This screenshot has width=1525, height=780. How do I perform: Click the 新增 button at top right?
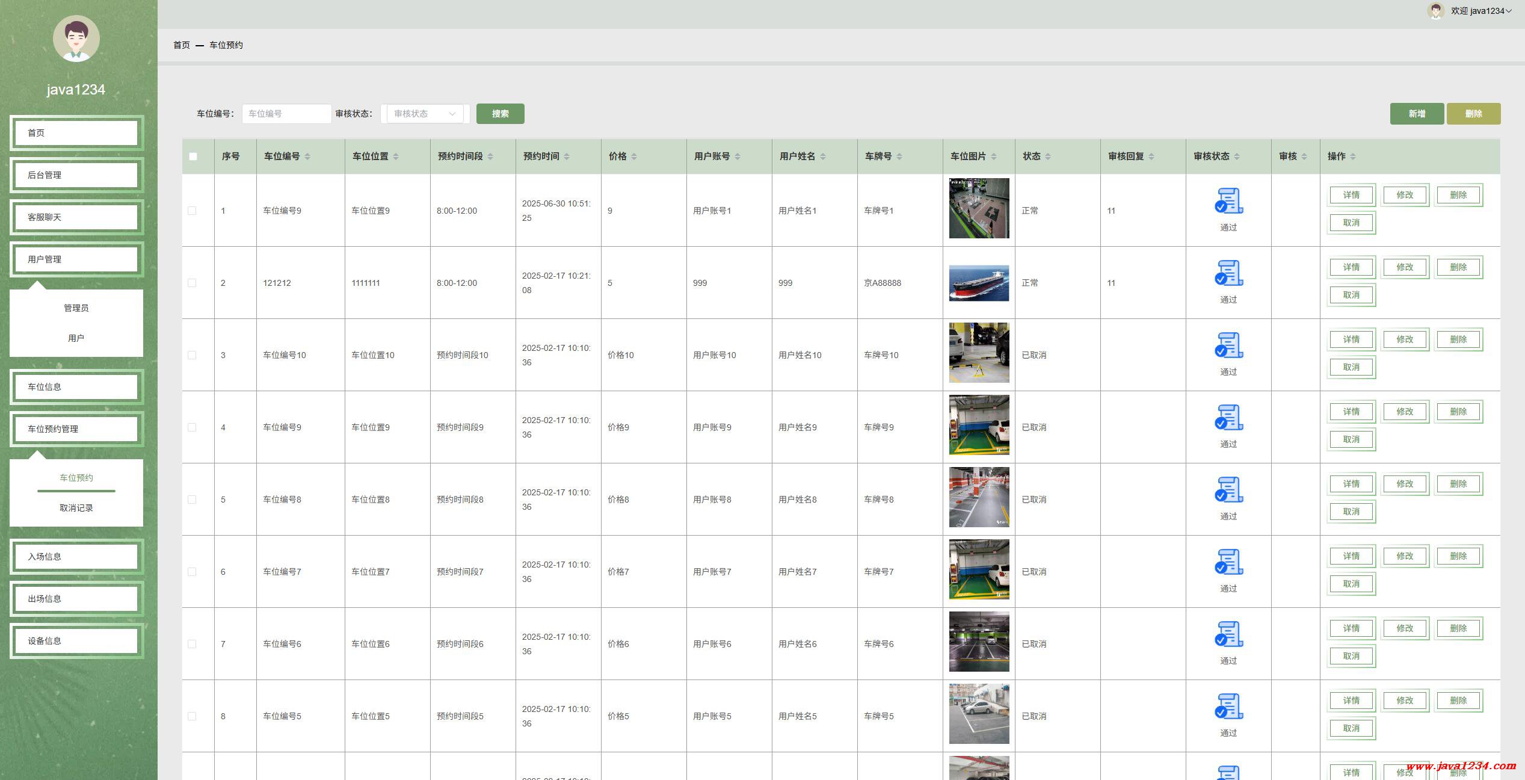coord(1416,114)
